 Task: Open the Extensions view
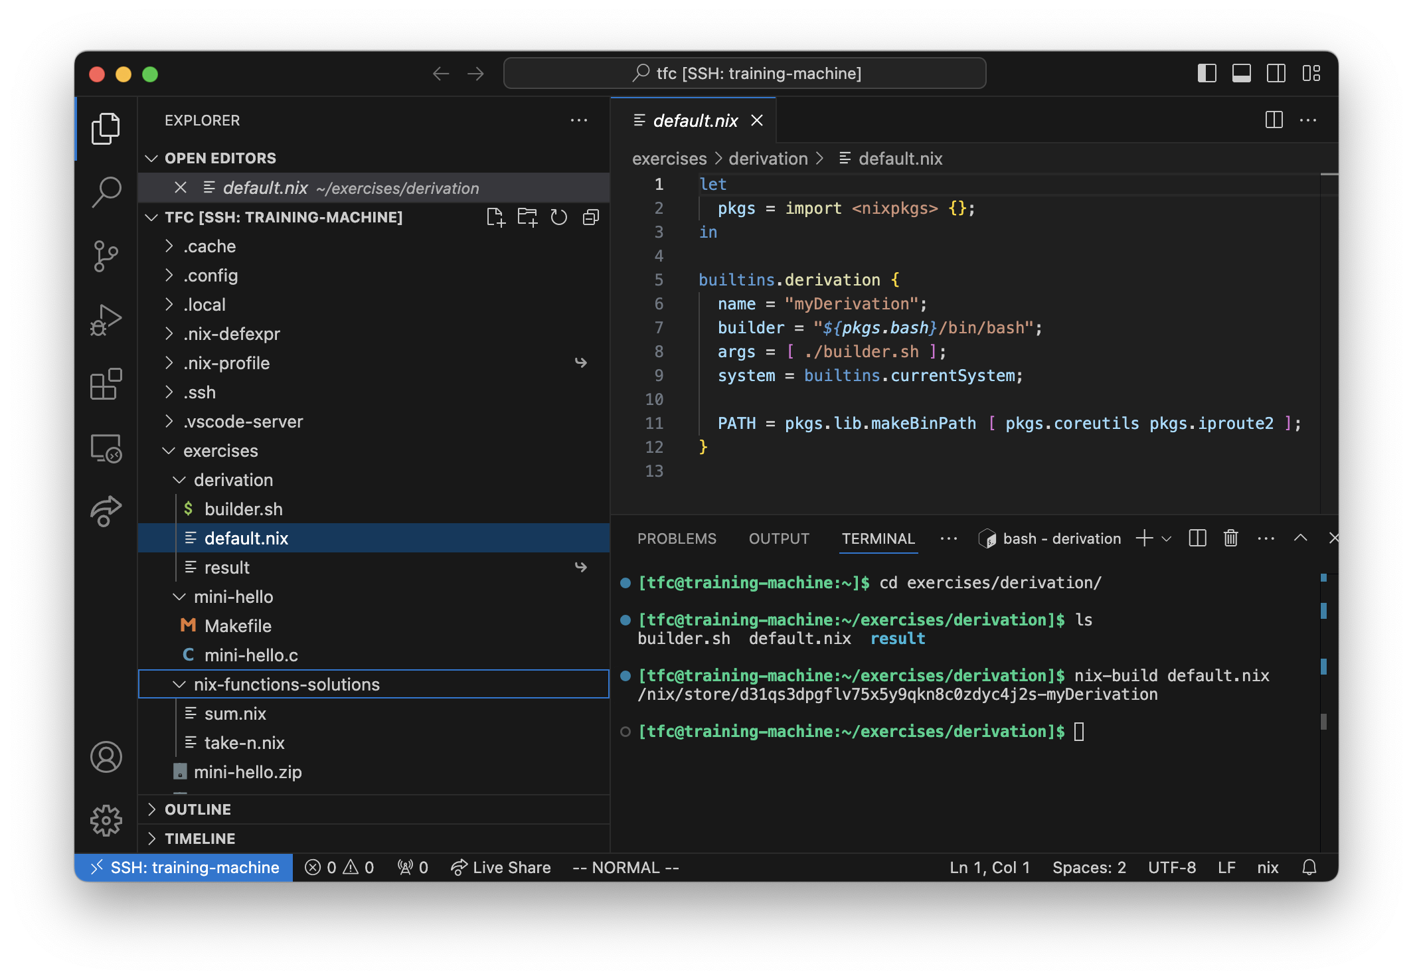[x=106, y=384]
